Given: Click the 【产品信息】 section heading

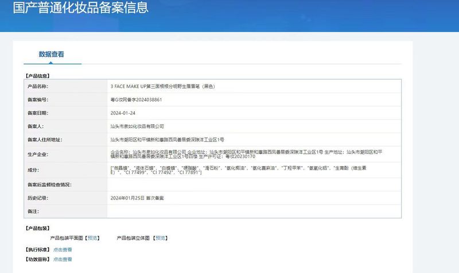Looking at the screenshot, I should 37,76.
